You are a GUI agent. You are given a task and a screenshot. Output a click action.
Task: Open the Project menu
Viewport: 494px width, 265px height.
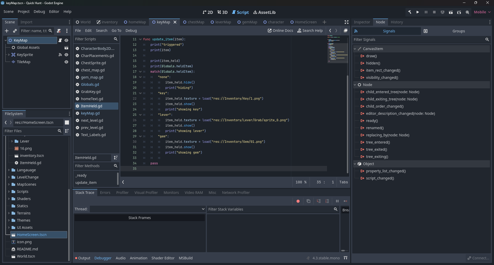coord(23,12)
